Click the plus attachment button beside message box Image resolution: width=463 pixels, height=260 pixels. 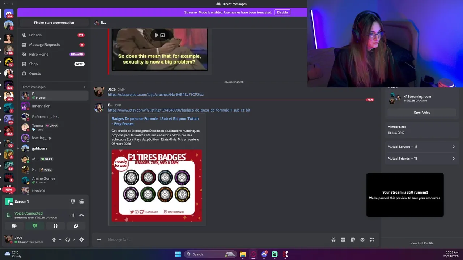99,239
